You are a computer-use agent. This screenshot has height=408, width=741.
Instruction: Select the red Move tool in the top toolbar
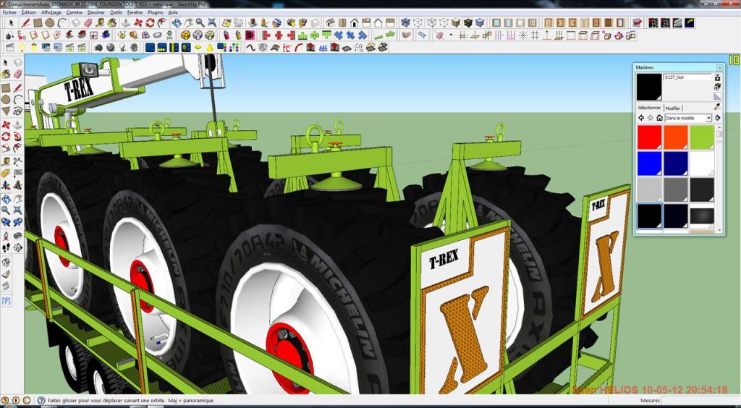click(x=138, y=22)
